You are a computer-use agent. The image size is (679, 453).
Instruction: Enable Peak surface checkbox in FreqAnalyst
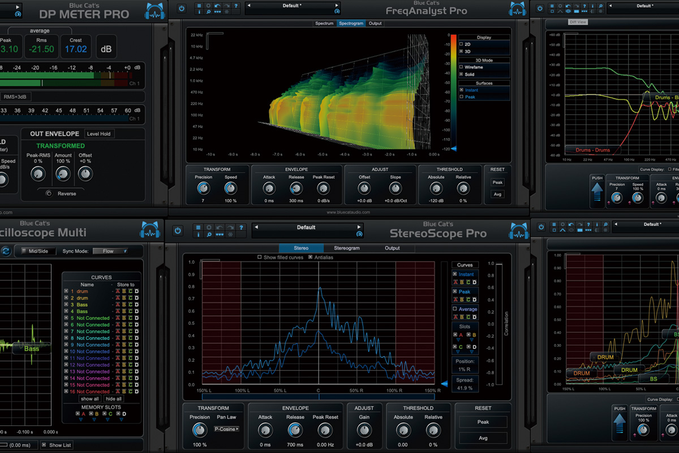point(462,97)
